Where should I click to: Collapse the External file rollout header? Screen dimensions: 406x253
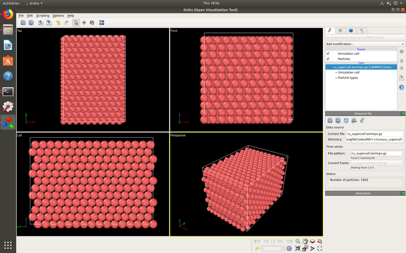(363, 113)
